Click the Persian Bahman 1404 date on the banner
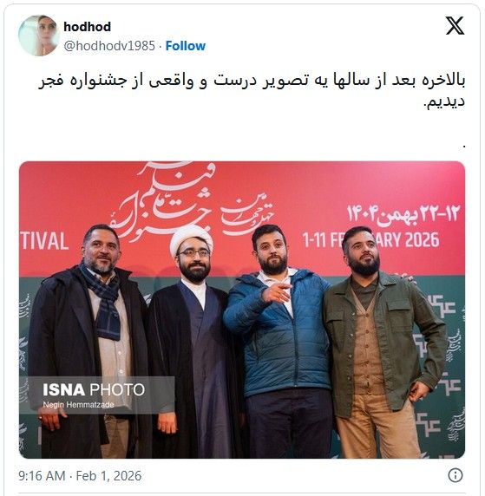The width and height of the screenshot is (485, 496). click(403, 213)
